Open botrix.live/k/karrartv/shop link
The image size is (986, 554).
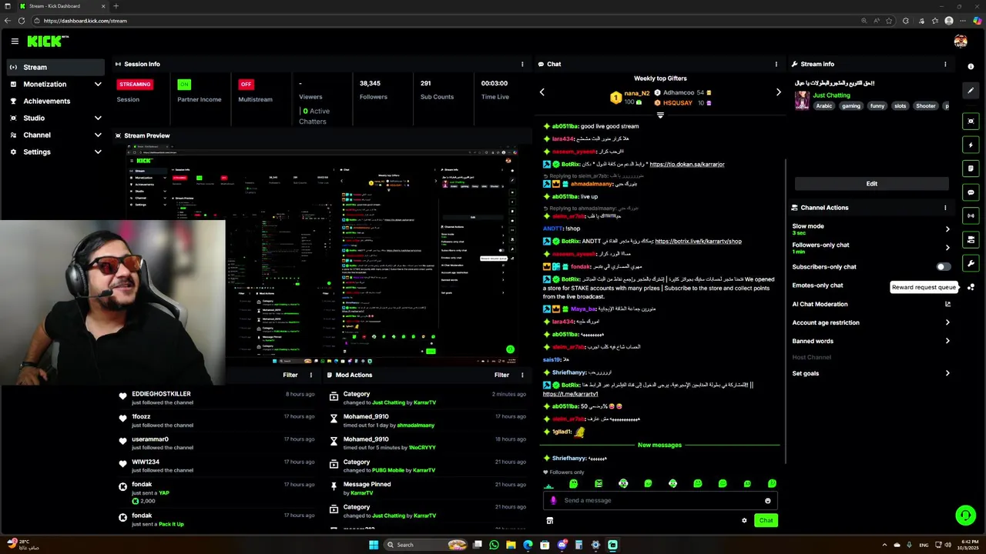coord(699,242)
